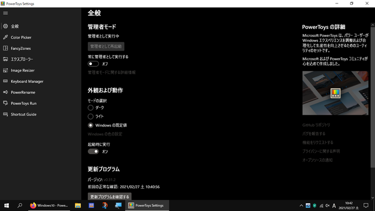Click the green shield tray icon

pos(315,206)
